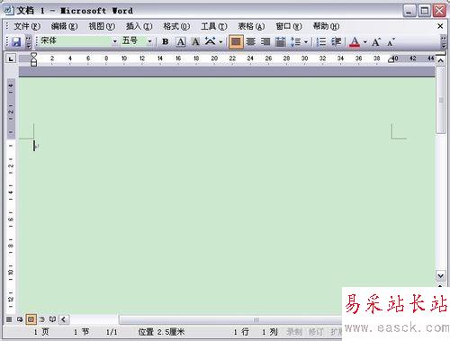Click the right indent marker on ruler

click(x=391, y=60)
